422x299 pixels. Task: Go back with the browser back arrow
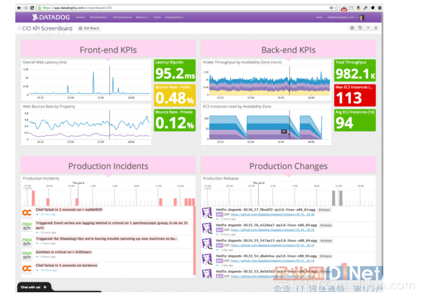[19, 8]
